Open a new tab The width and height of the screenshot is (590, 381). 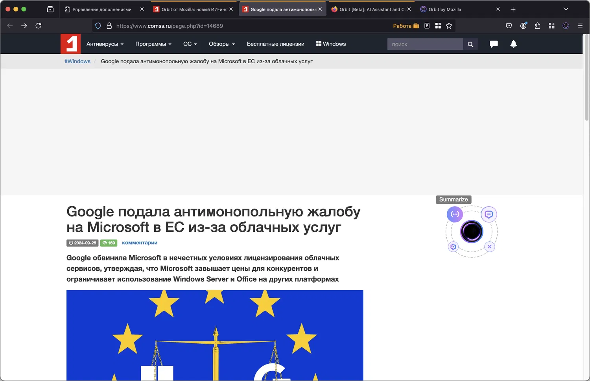tap(513, 9)
